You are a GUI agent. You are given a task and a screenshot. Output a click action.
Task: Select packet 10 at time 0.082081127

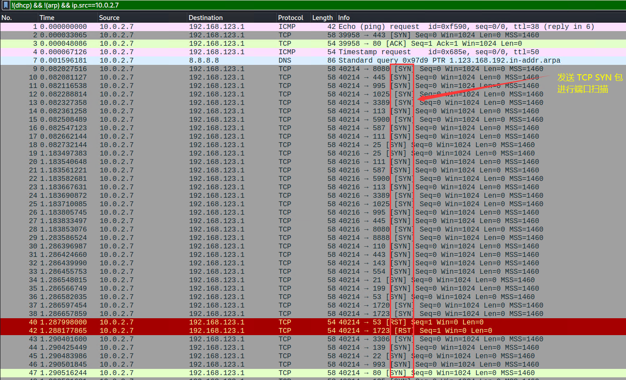tap(313, 77)
